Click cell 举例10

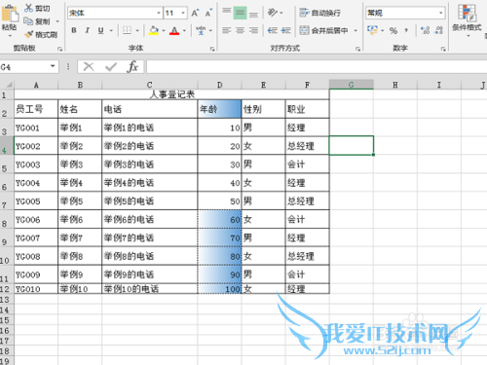pyautogui.click(x=80, y=289)
